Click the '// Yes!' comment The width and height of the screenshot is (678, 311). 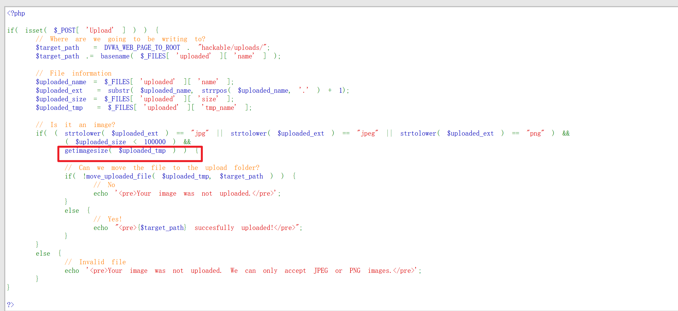108,219
